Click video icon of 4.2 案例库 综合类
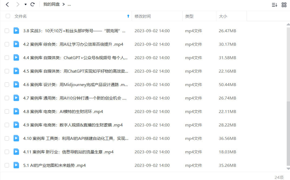 (x=16, y=44)
